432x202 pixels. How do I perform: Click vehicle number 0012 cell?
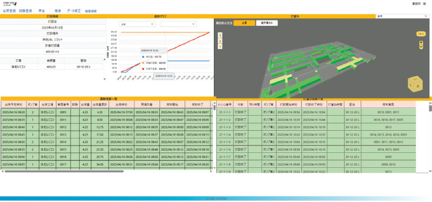(x=63, y=127)
